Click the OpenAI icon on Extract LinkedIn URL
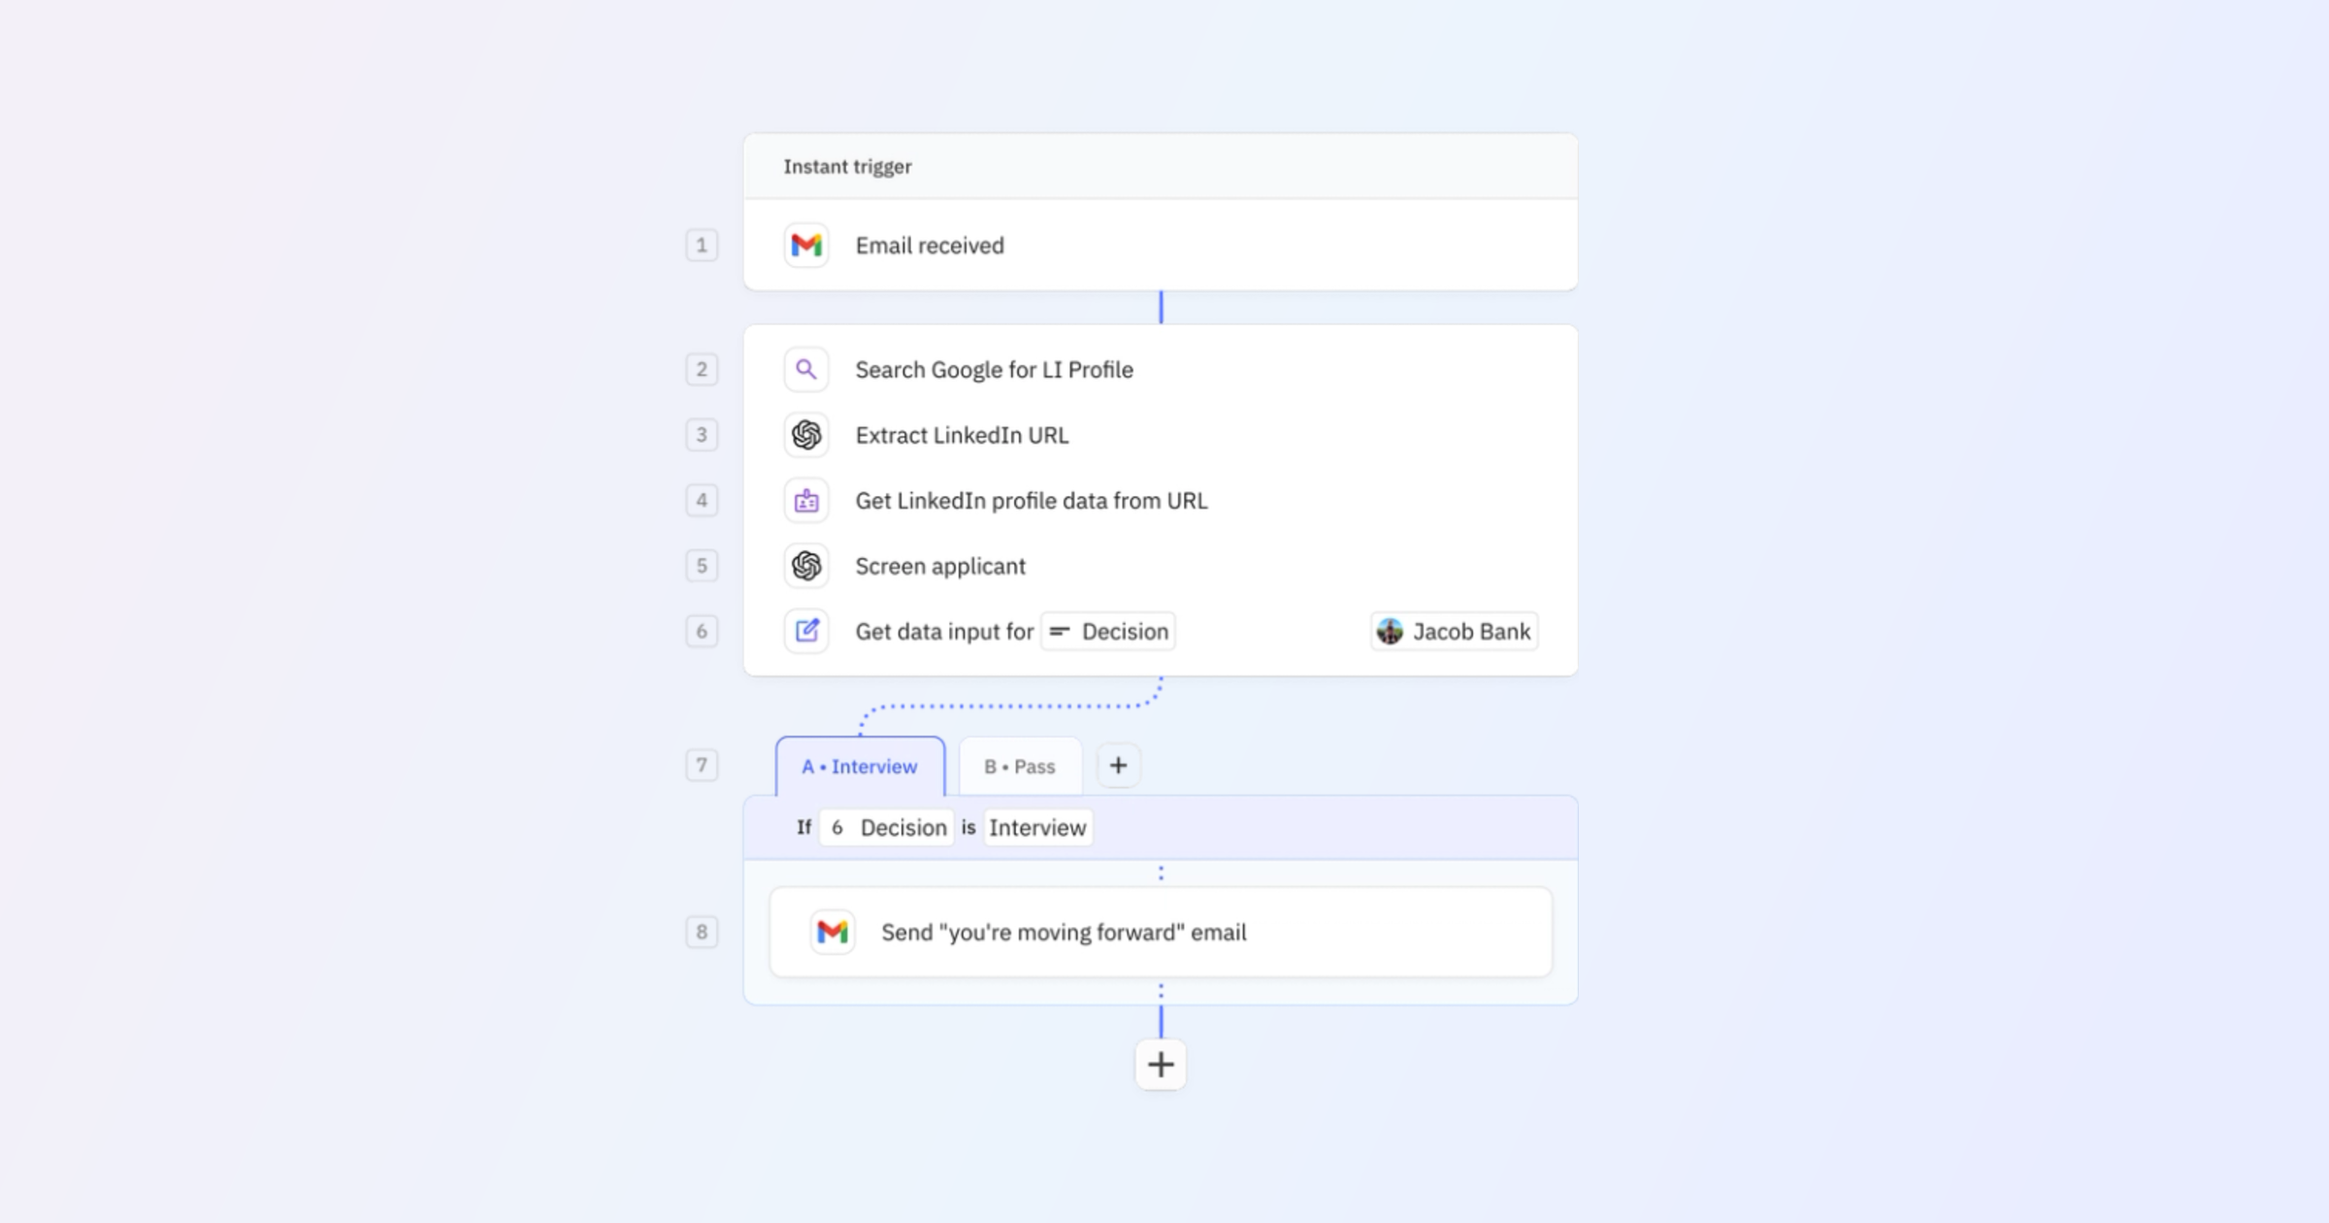Viewport: 2329px width, 1223px height. pyautogui.click(x=805, y=435)
